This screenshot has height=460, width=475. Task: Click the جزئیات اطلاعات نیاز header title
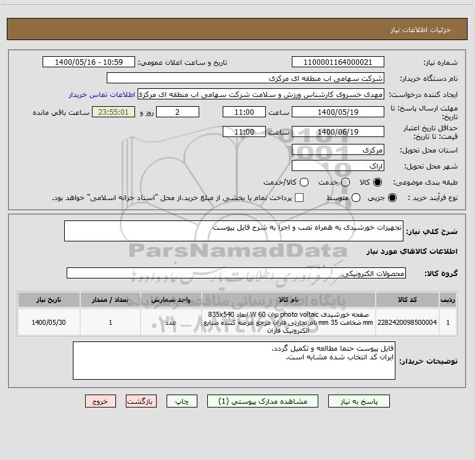[x=420, y=30]
